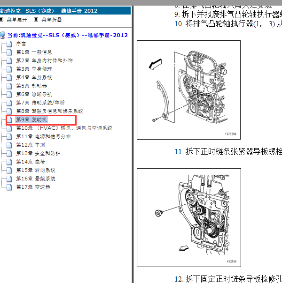Open 第16章 悬架系统
Viewport: 282px width, 283px height.
tap(36, 179)
